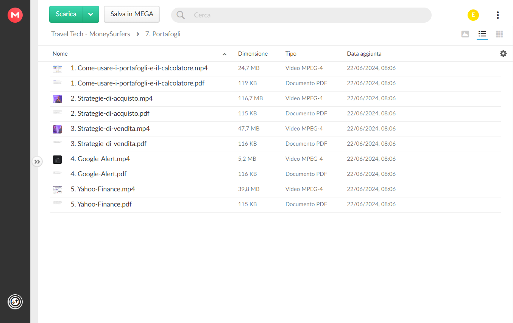Click Salva in MEGA button
Screen dimensions: 513x323
pos(132,14)
